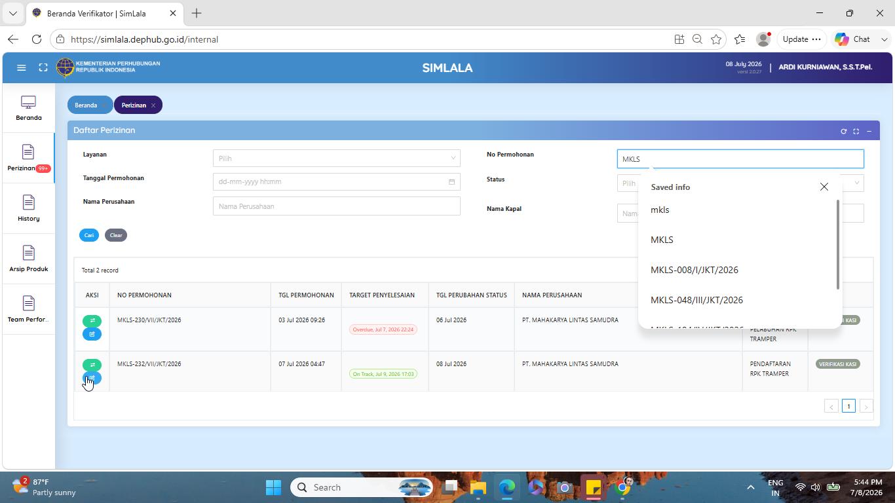Image resolution: width=895 pixels, height=503 pixels.
Task: Open History in the sidebar
Action: click(x=29, y=209)
